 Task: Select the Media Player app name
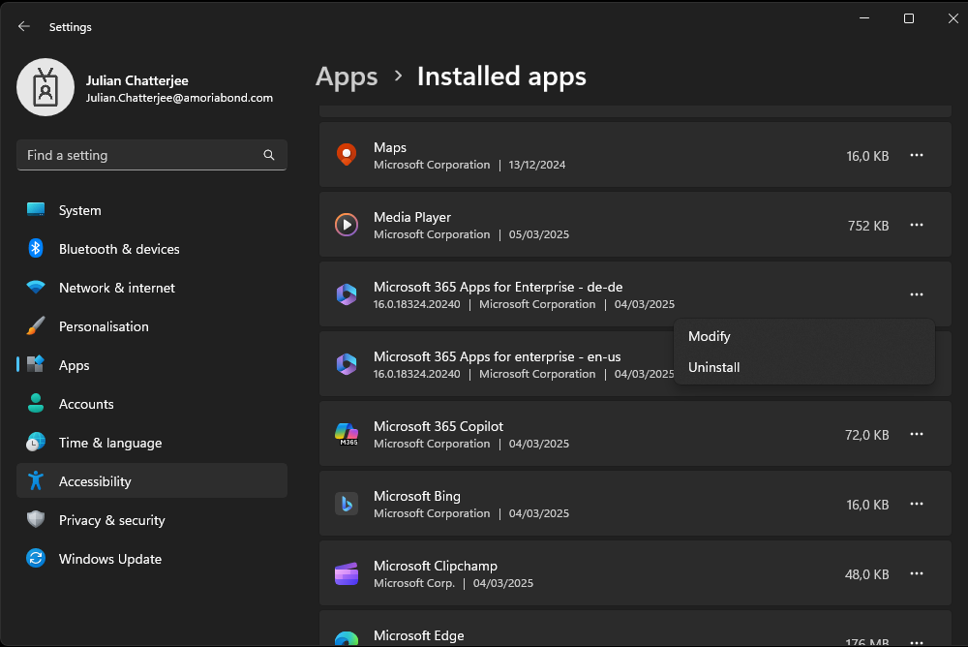[411, 218]
